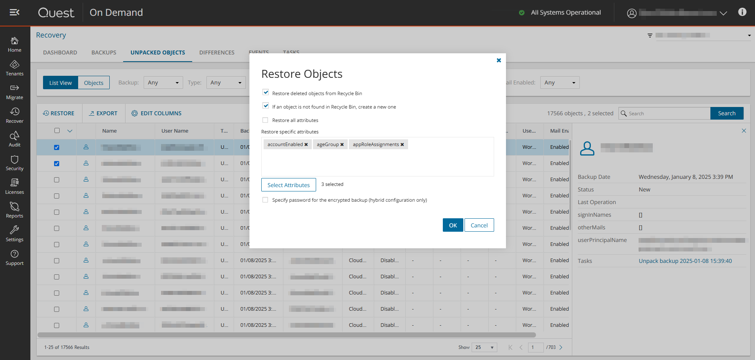
Task: Expand the Mail Enabled dropdown
Action: click(559, 82)
